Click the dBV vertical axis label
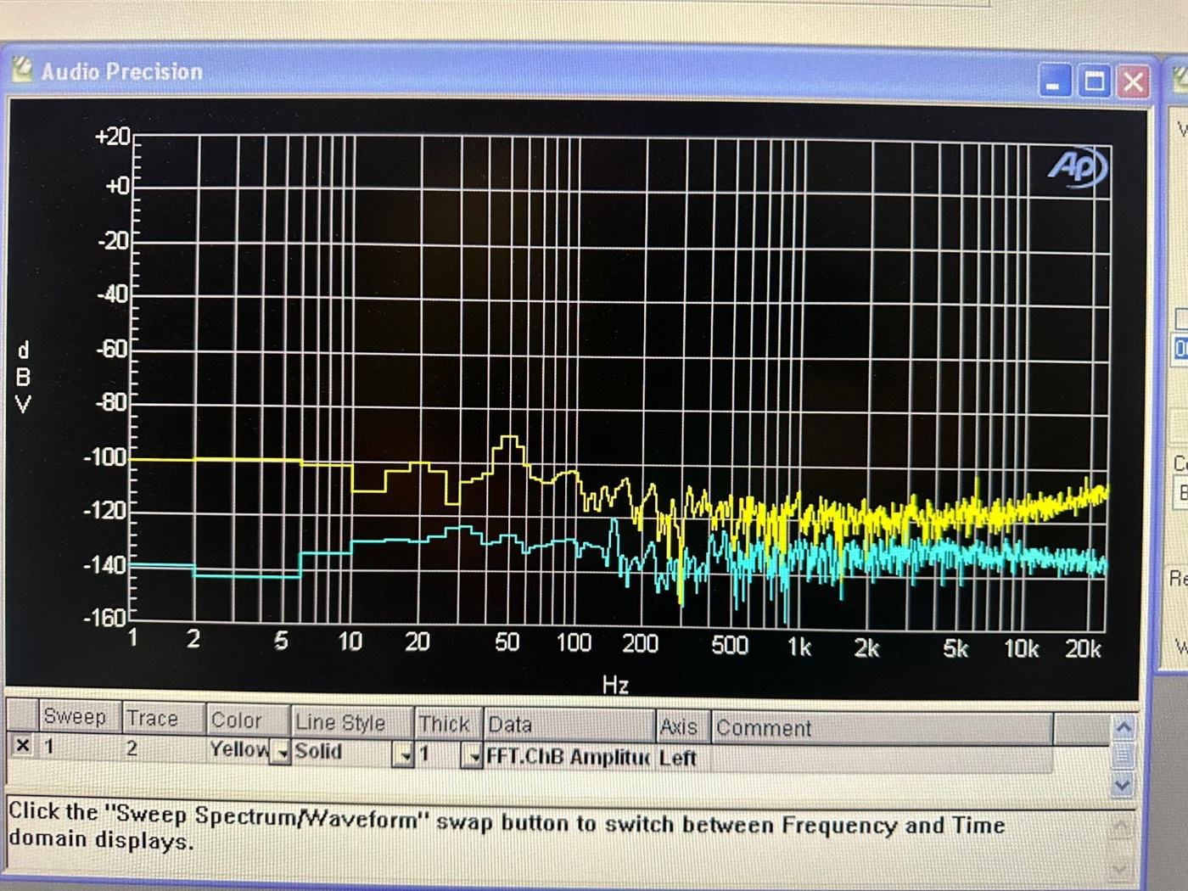1188x891 pixels. pyautogui.click(x=24, y=377)
